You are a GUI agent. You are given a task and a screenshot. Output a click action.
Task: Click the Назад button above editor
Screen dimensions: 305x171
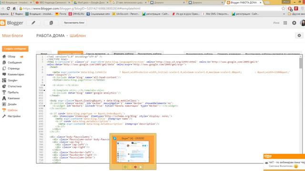[x=44, y=53]
